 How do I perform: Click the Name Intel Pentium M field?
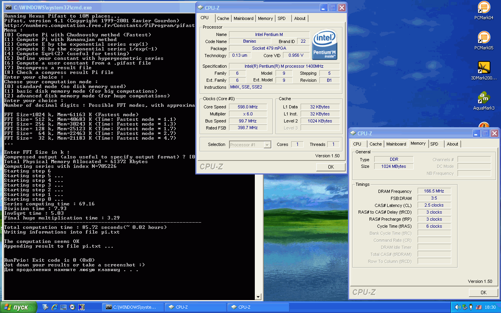coord(269,34)
